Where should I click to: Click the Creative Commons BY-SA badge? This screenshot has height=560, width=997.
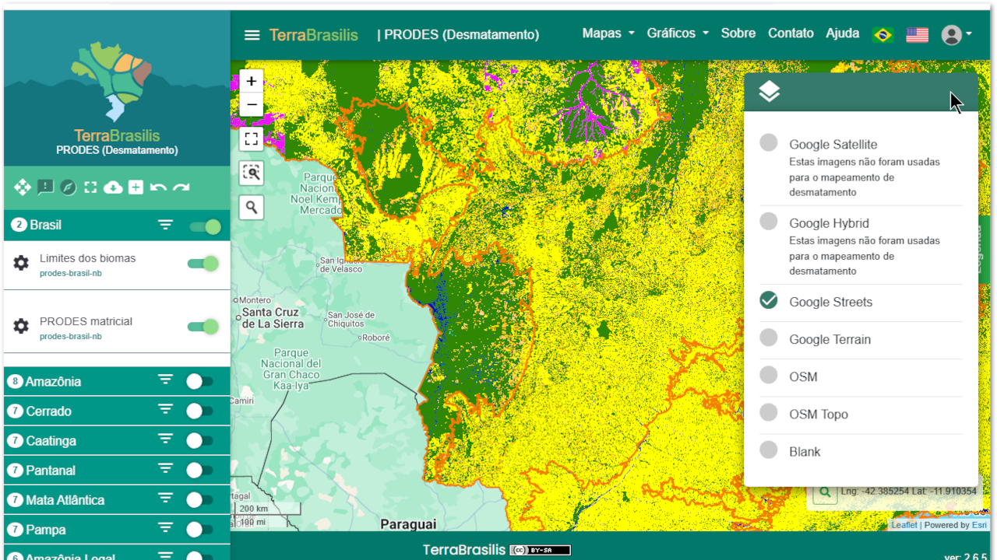pyautogui.click(x=540, y=550)
